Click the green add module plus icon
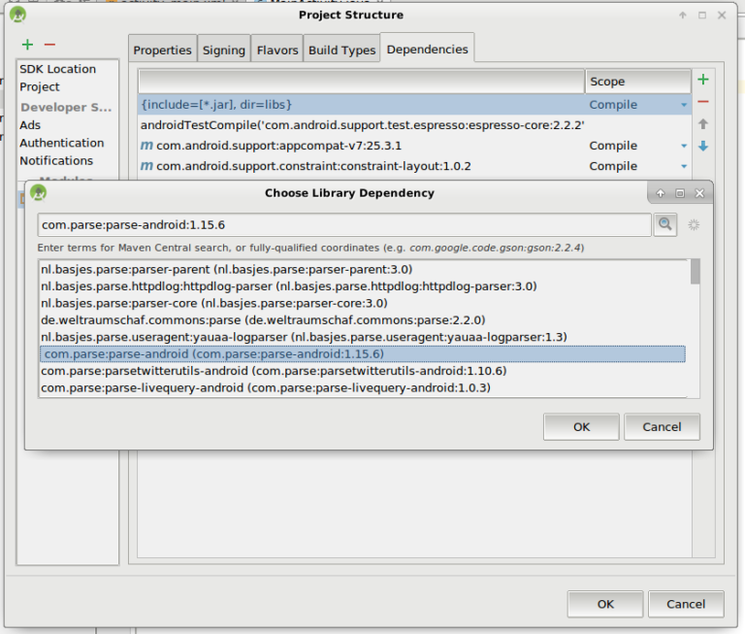745x634 pixels. coord(27,45)
